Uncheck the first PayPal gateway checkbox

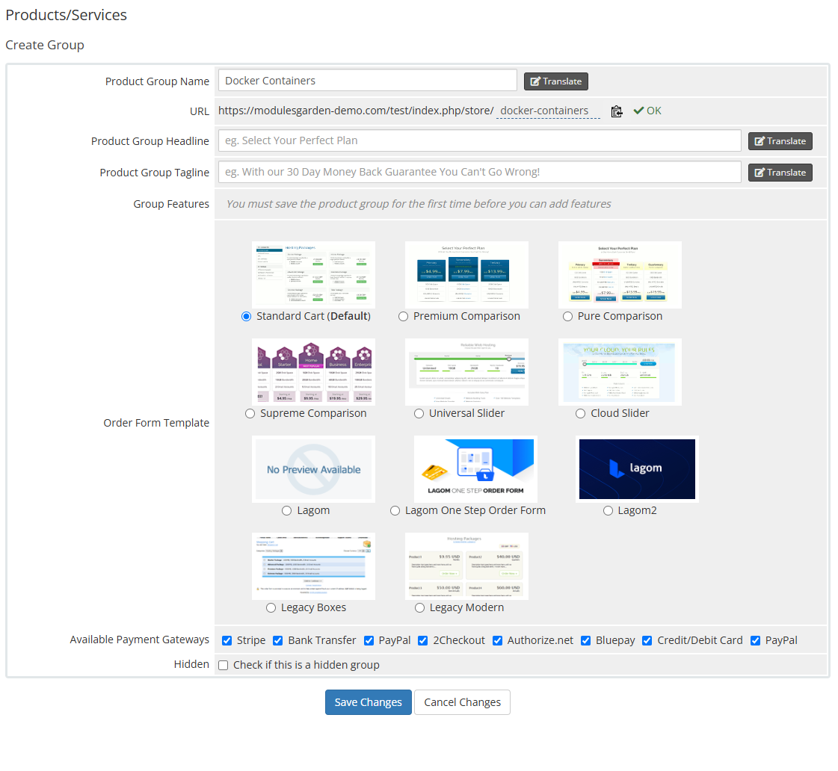pos(369,641)
